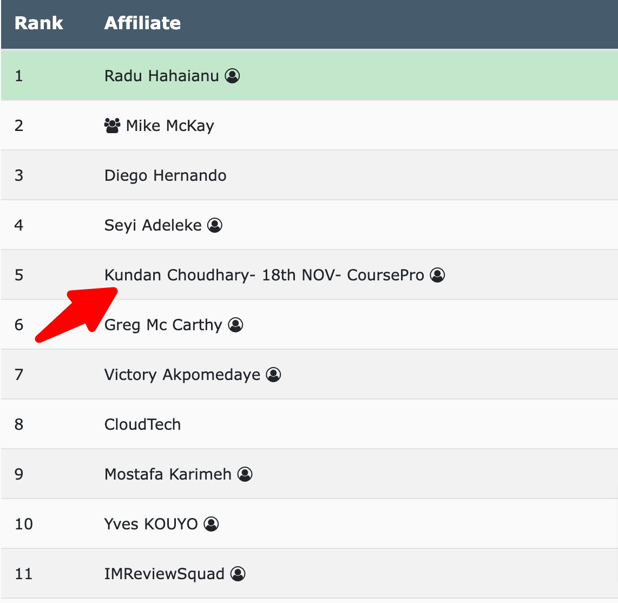Select the IMReviewSquad affiliate name

(165, 574)
